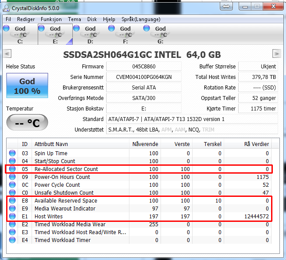286x260 pixels.
Task: Open the Funksjon menu
Action: pyautogui.click(x=51, y=19)
